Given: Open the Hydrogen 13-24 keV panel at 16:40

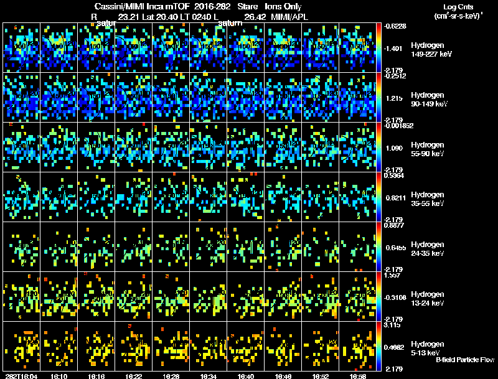Looking at the screenshot, I should click(245, 296).
